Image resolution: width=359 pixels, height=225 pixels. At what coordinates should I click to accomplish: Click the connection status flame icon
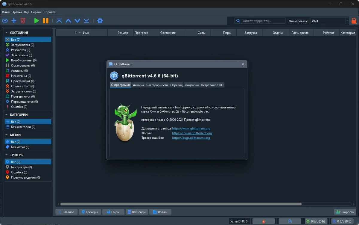tap(264, 221)
